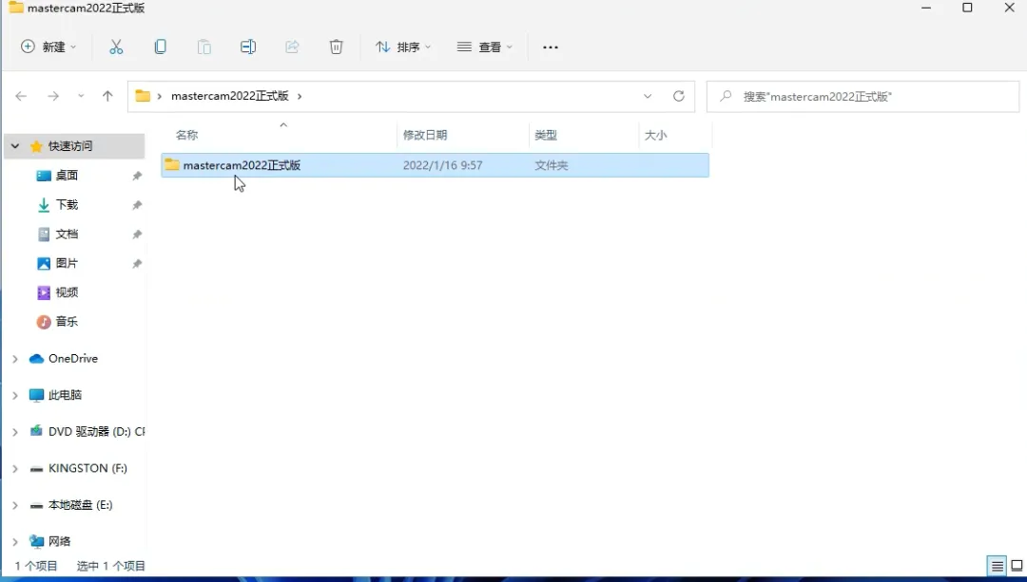1027x582 pixels.
Task: Open 视频 in the navigation pane
Action: (x=67, y=292)
